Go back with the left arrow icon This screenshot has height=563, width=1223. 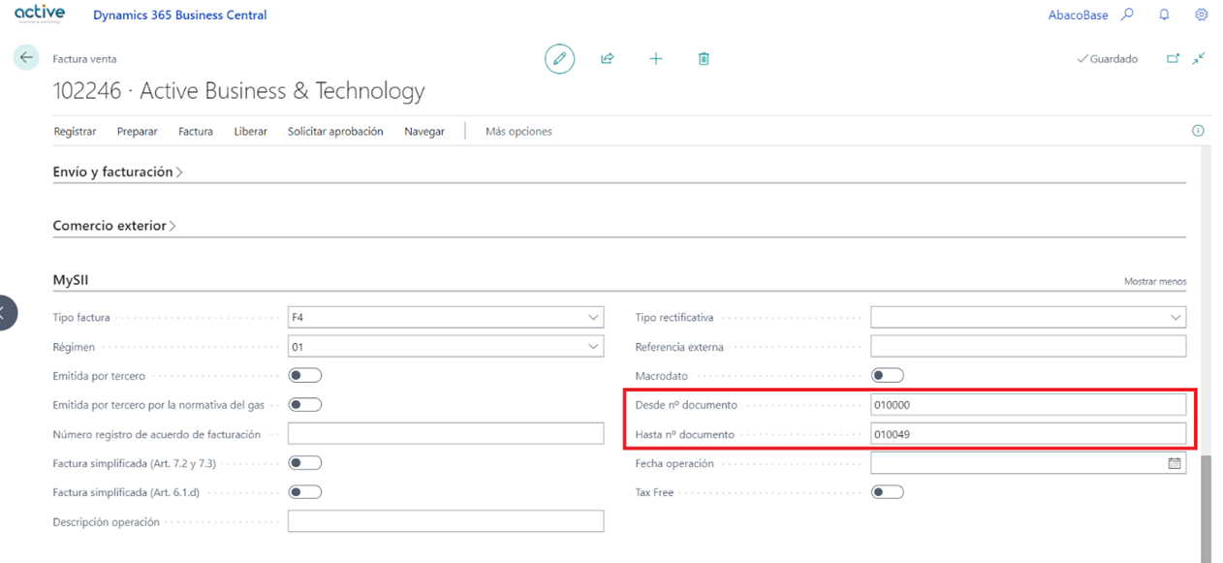[26, 58]
